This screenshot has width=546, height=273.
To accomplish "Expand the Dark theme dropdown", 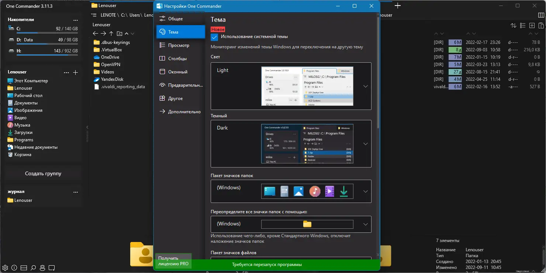I will tap(366, 144).
